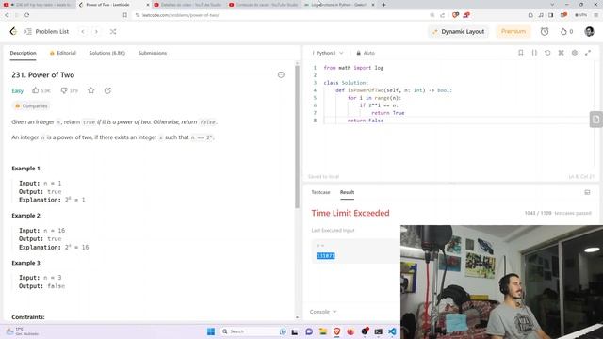This screenshot has height=339, width=603.
Task: Open the Brave VPN button
Action: point(580,15)
